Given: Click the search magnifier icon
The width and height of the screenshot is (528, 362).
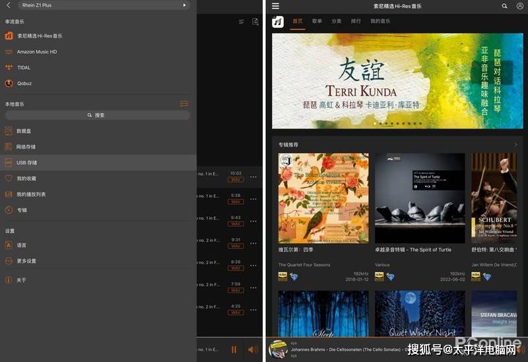Looking at the screenshot, I should pos(504,6).
